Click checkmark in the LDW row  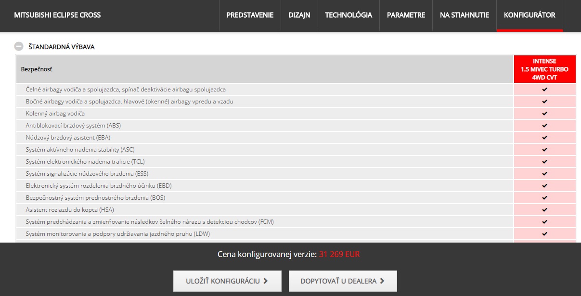544,234
